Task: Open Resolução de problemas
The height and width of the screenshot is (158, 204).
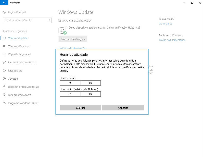Action: click(x=22, y=62)
